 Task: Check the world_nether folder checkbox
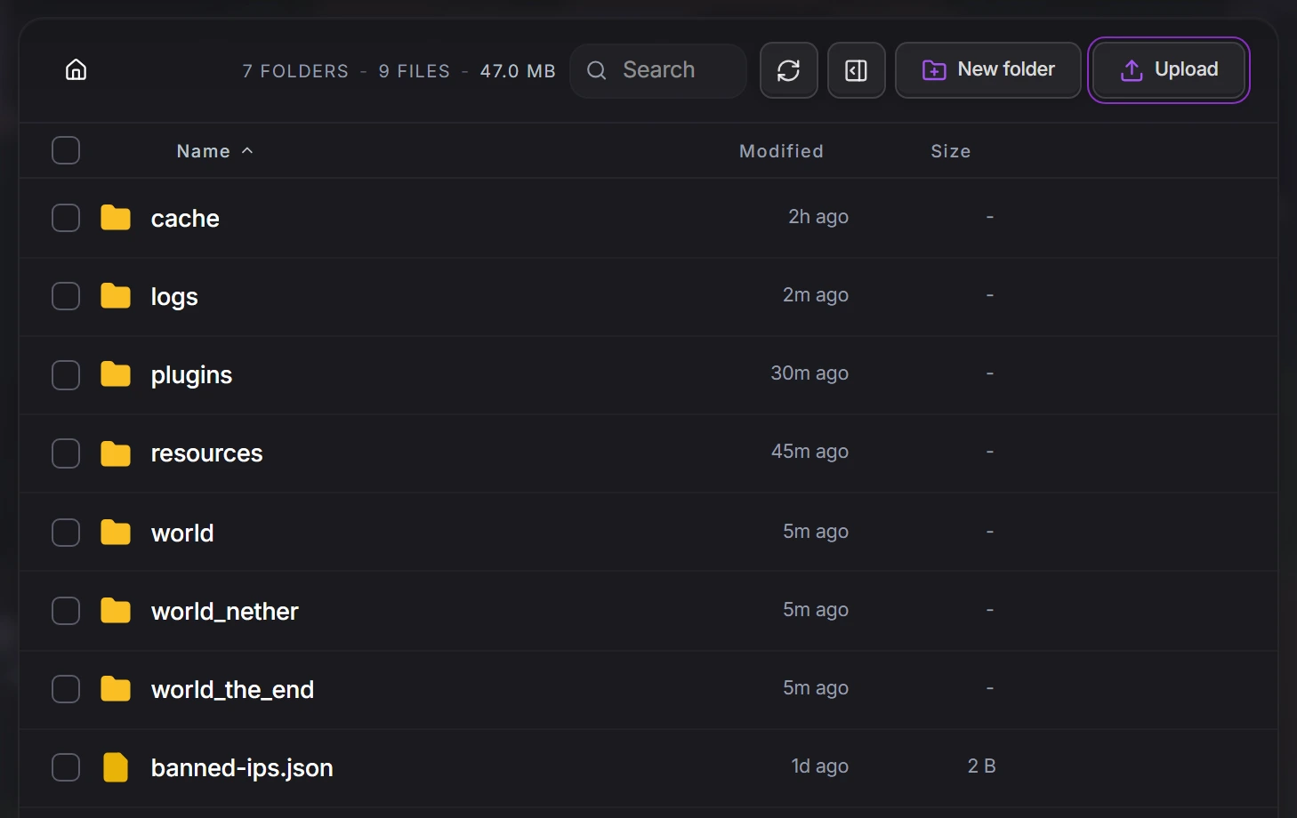[x=66, y=611]
